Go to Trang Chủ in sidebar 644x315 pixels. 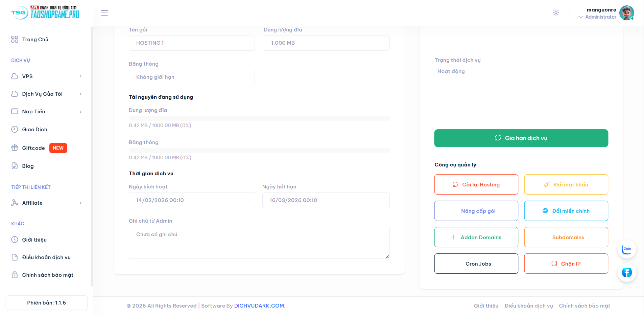(35, 40)
